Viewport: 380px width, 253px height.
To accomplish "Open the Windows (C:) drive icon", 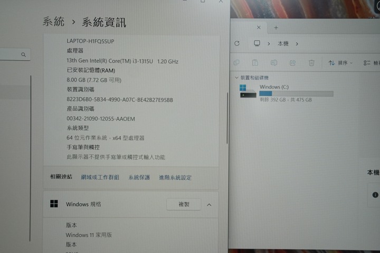I will (248, 91).
